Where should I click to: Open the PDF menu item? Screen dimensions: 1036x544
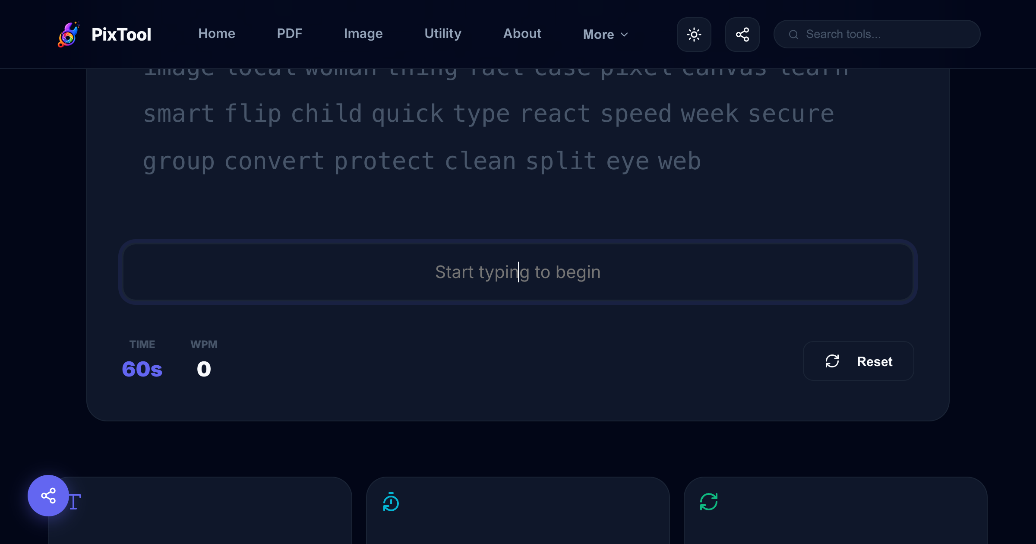(289, 34)
